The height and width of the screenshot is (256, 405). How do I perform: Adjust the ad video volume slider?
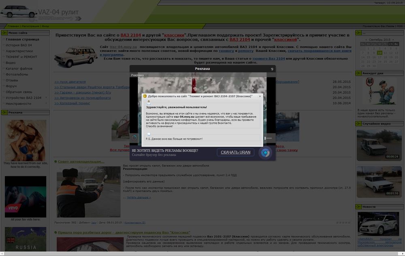(268, 138)
